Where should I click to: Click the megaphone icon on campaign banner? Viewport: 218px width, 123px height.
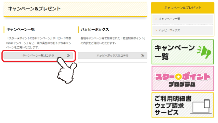[204, 52]
